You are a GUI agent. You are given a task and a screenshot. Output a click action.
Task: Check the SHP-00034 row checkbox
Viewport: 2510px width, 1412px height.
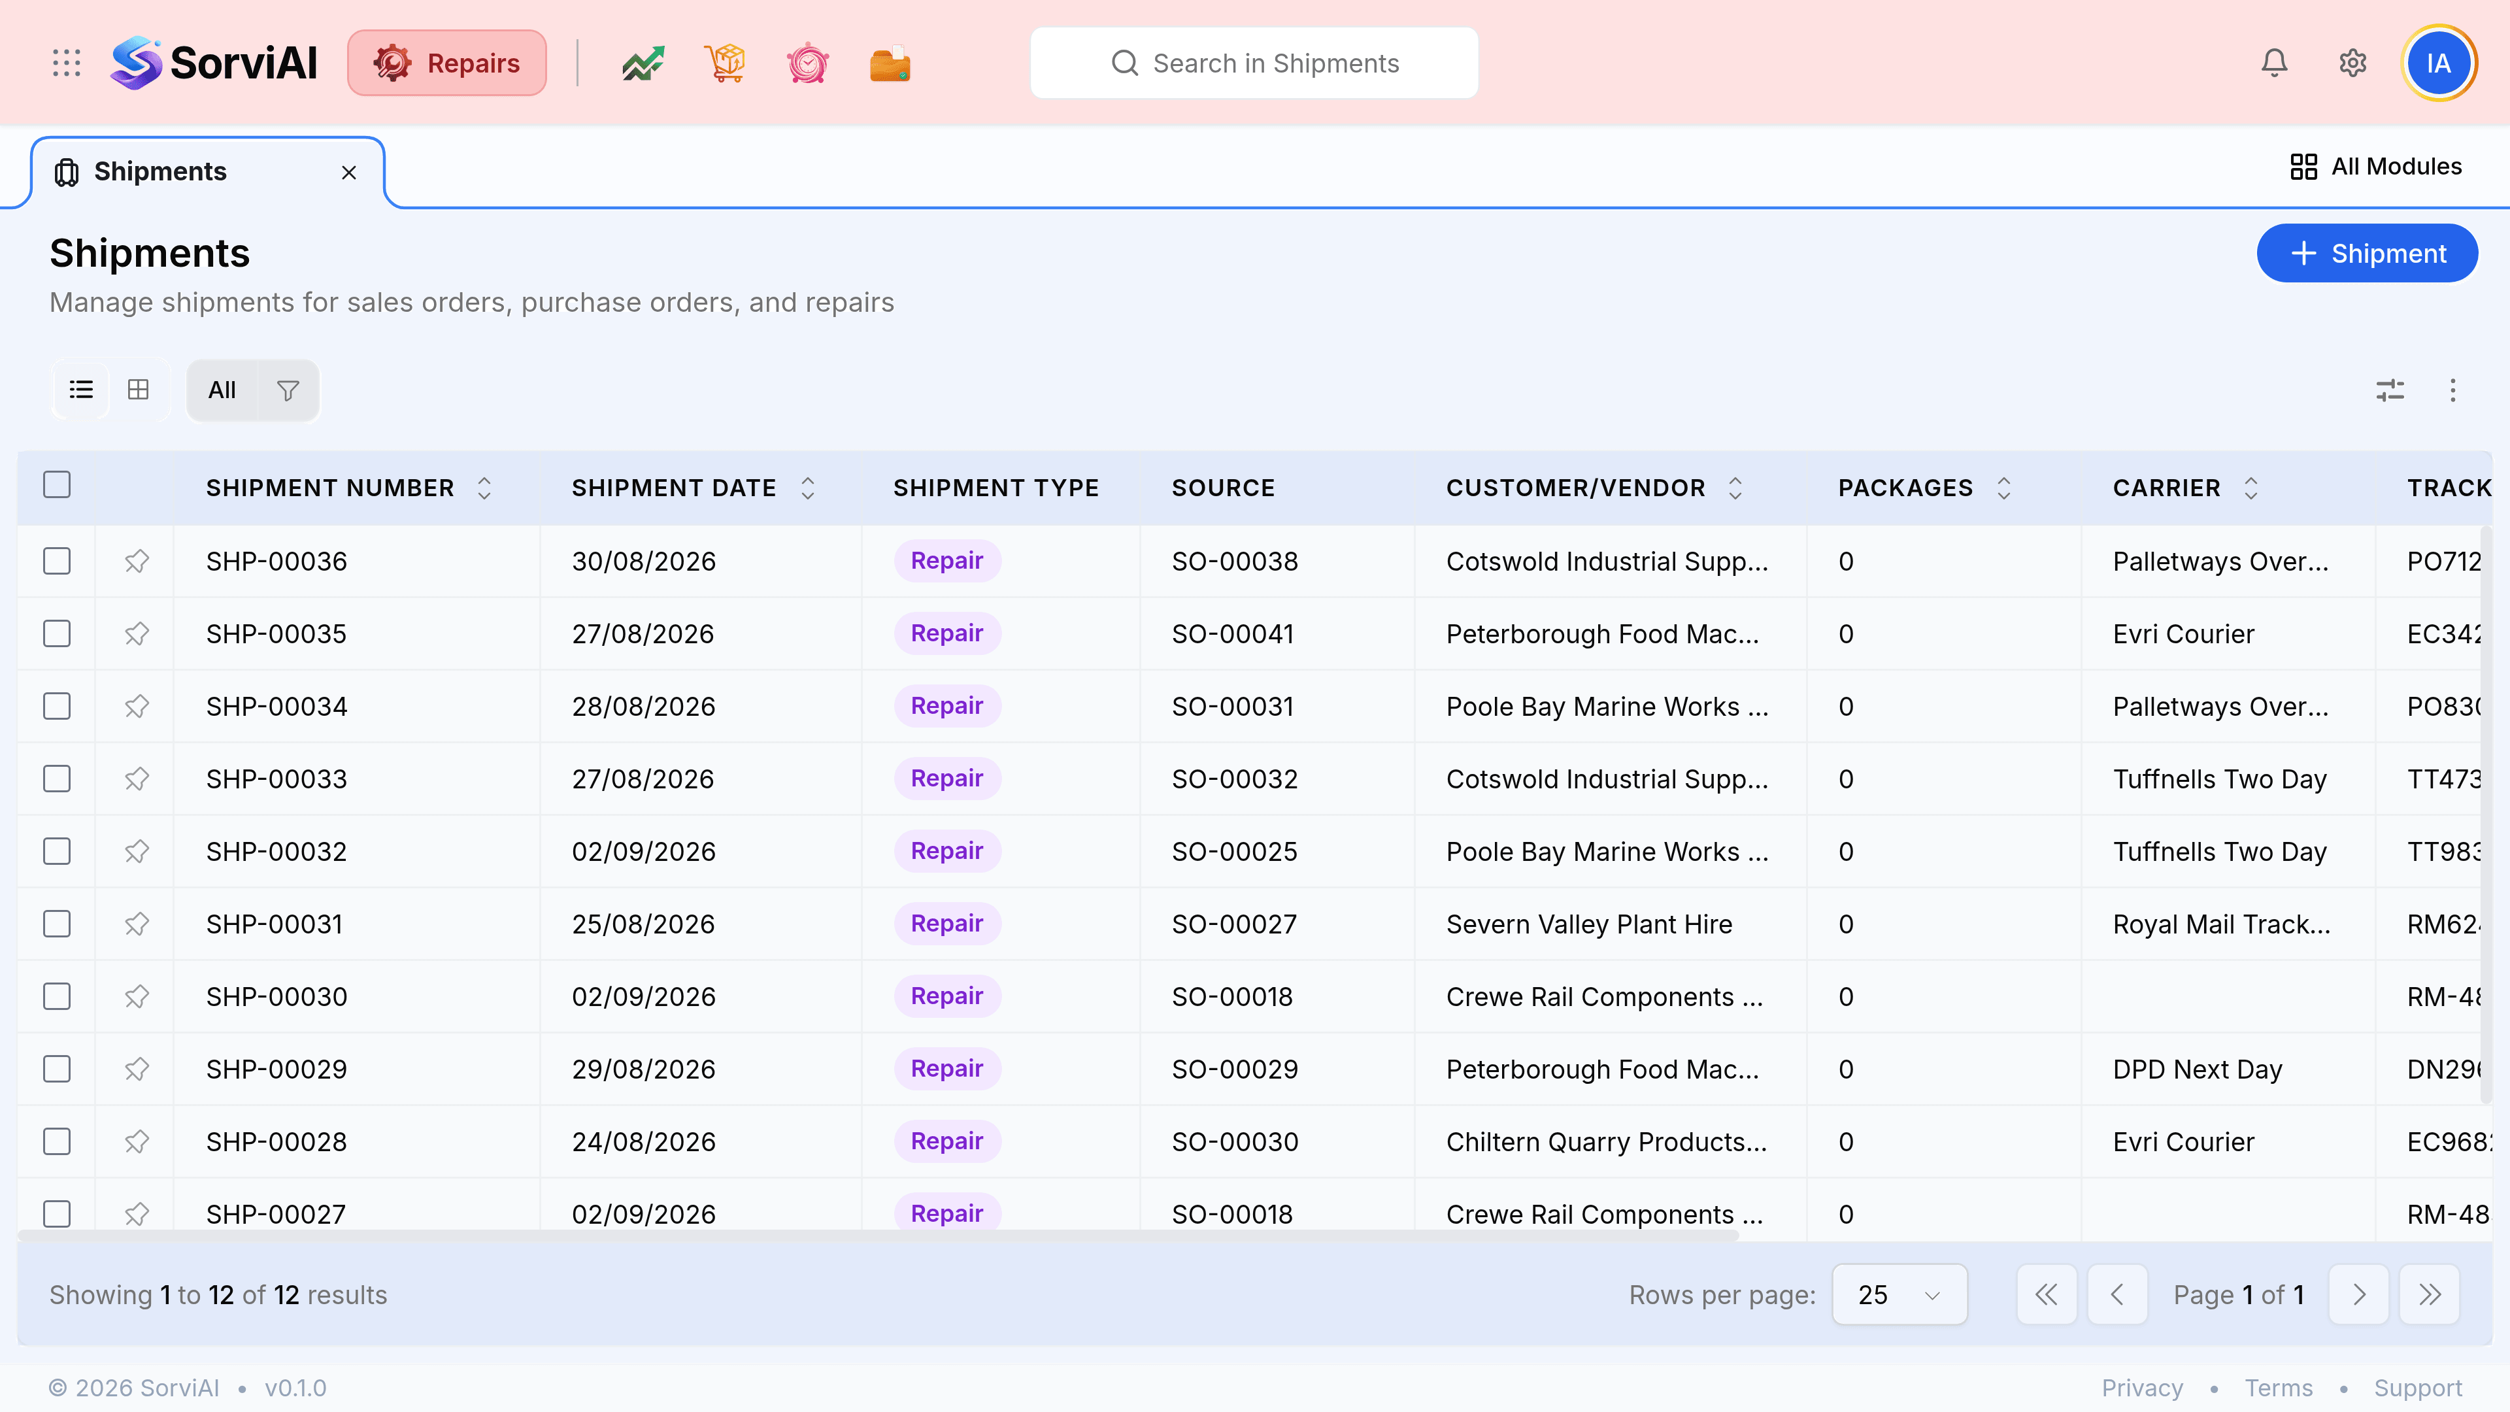tap(58, 707)
